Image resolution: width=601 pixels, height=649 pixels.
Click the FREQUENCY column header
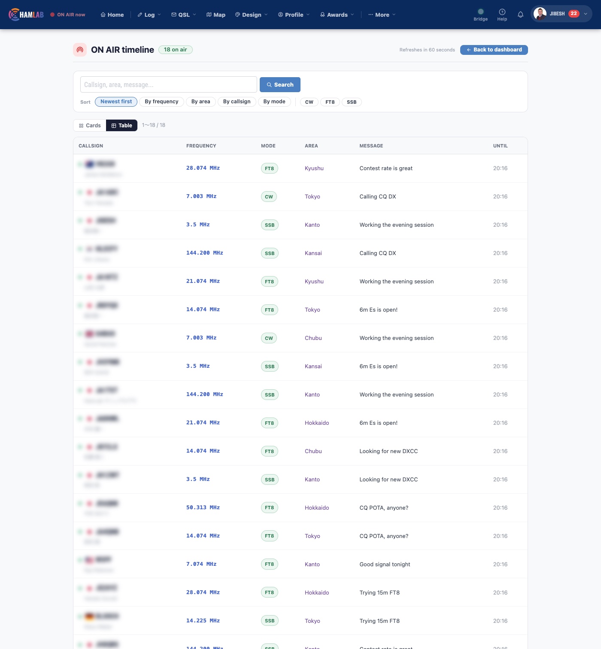click(x=201, y=146)
